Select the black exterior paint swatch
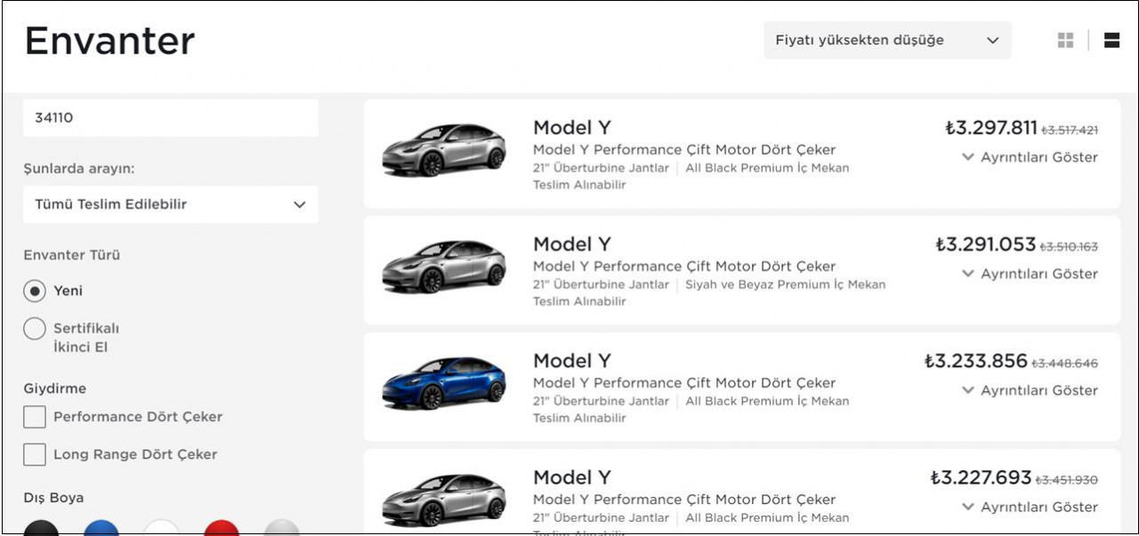1139x536 pixels. coord(41,528)
